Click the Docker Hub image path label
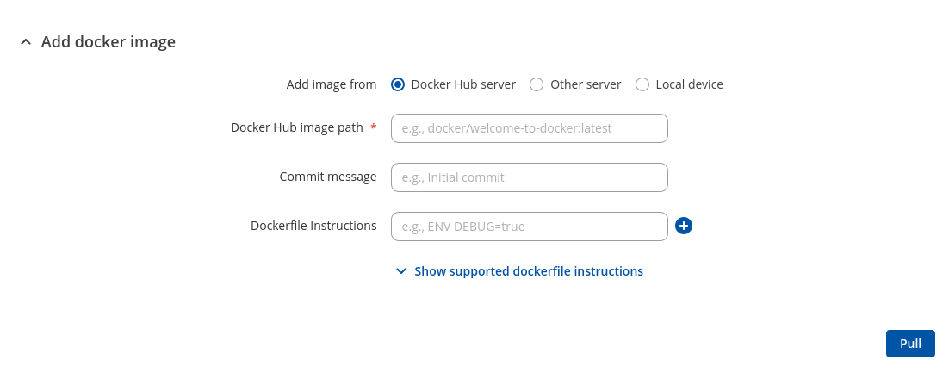This screenshot has width=949, height=385. [x=296, y=127]
